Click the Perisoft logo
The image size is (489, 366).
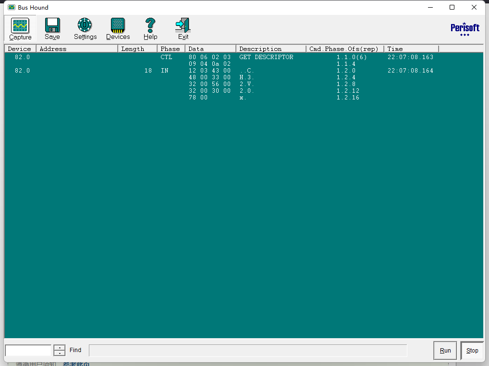pyautogui.click(x=465, y=29)
